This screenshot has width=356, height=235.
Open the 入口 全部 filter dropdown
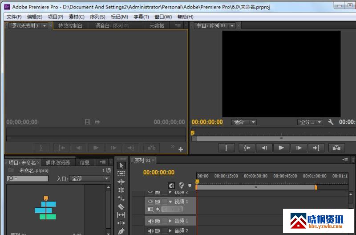coord(90,178)
